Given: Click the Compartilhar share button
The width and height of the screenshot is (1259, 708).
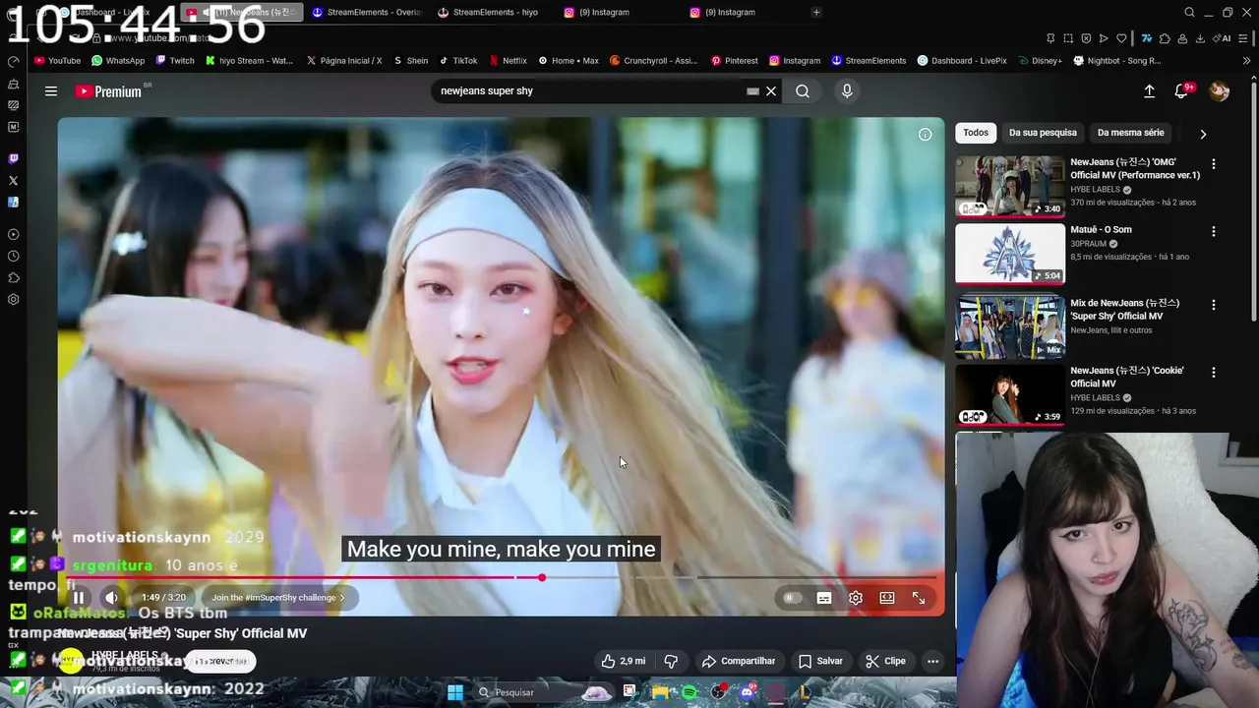Looking at the screenshot, I should tap(739, 661).
